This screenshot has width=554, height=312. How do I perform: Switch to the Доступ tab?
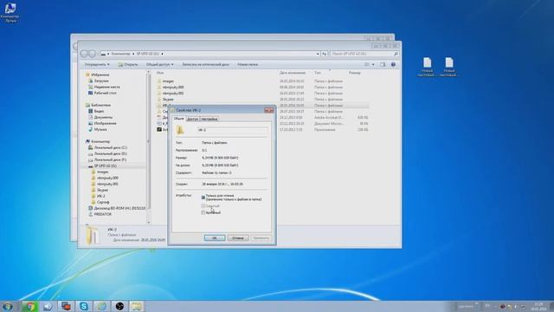pyautogui.click(x=192, y=120)
